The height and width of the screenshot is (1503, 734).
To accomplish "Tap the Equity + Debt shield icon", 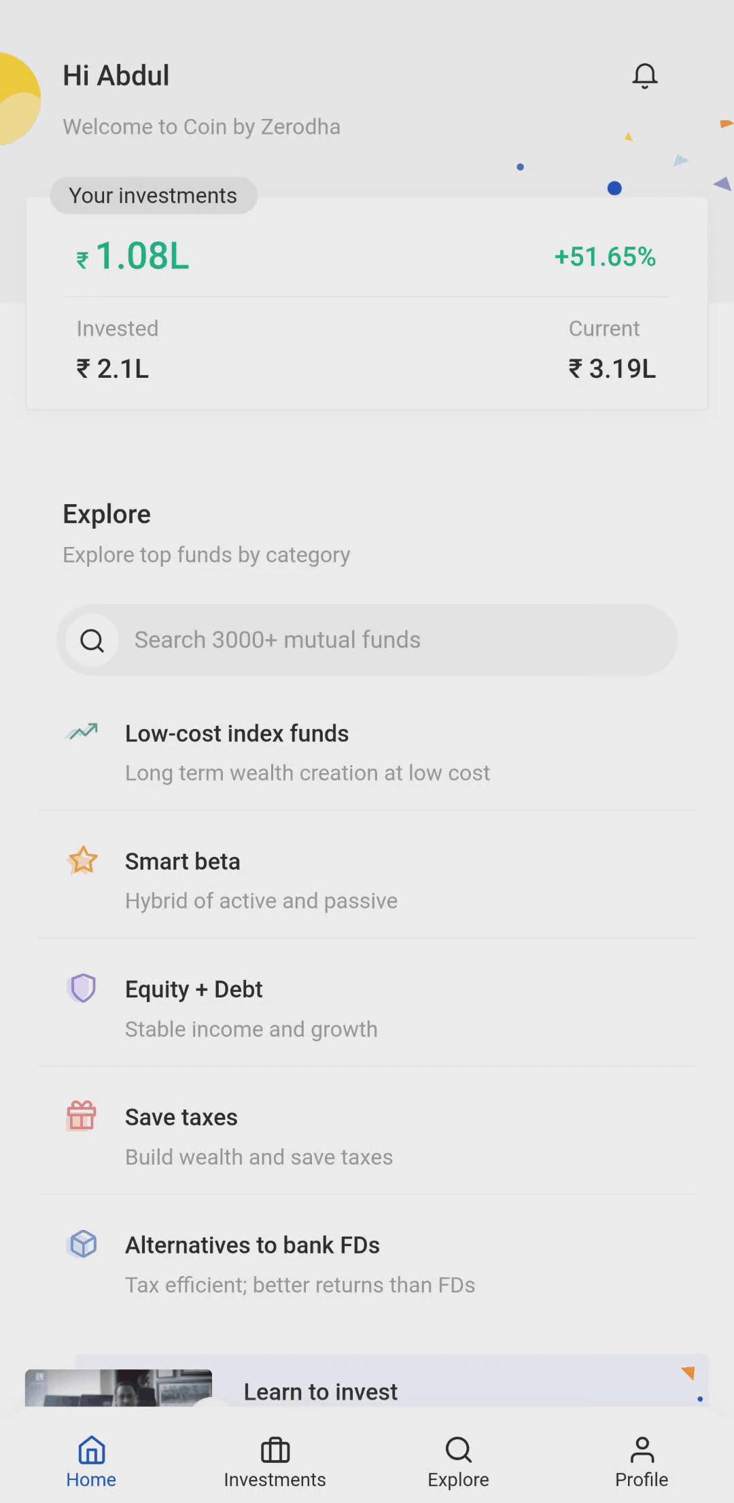I will click(x=83, y=988).
